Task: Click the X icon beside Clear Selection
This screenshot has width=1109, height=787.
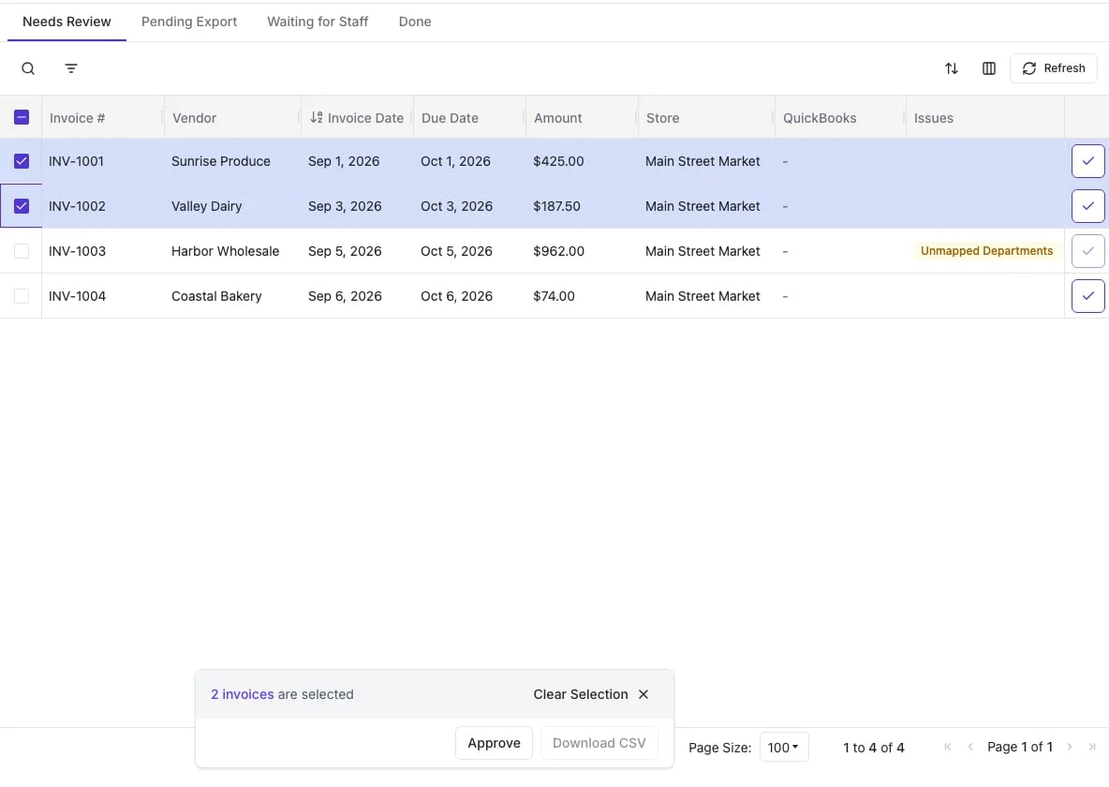Action: (643, 694)
